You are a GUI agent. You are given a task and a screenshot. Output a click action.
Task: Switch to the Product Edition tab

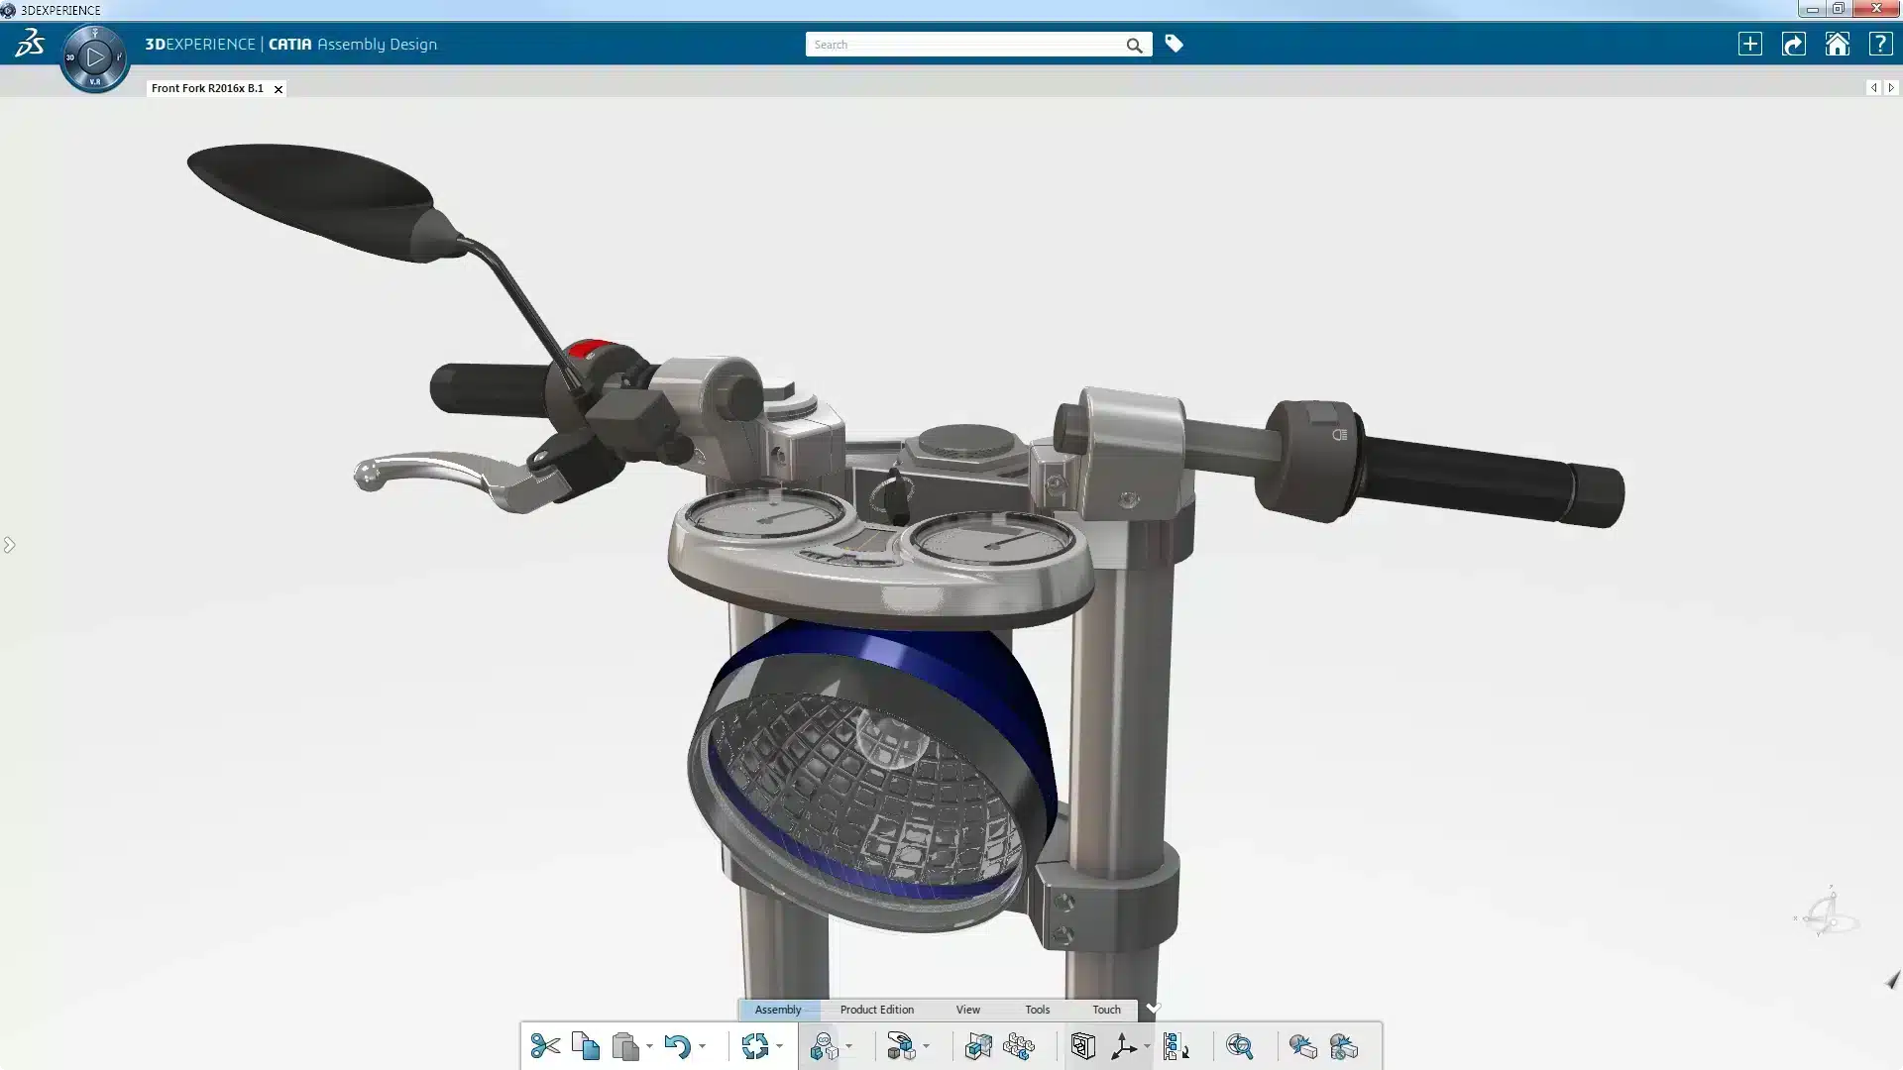[x=876, y=1010]
